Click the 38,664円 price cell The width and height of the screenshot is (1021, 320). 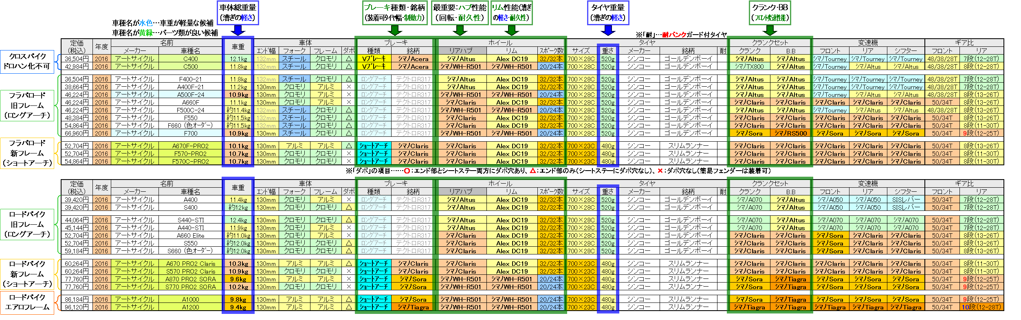(x=77, y=87)
